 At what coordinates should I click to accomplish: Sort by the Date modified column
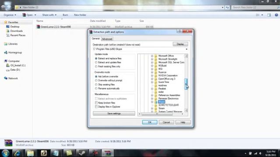[98, 21]
